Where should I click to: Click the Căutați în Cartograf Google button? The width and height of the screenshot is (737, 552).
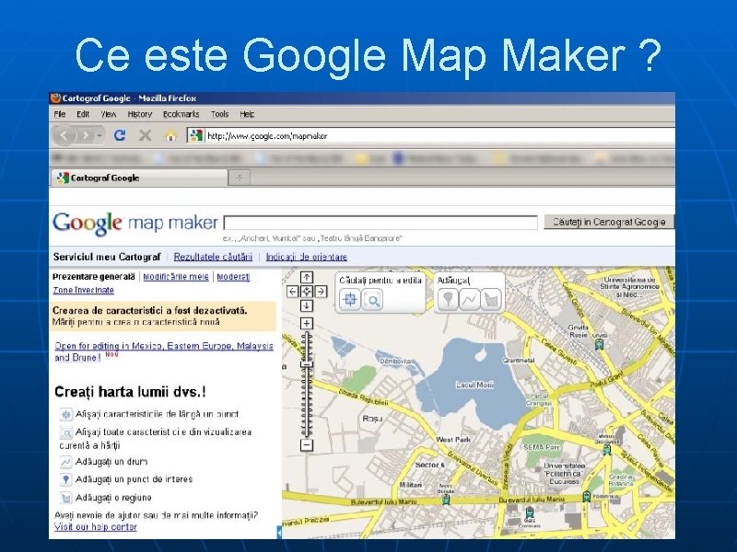click(609, 222)
